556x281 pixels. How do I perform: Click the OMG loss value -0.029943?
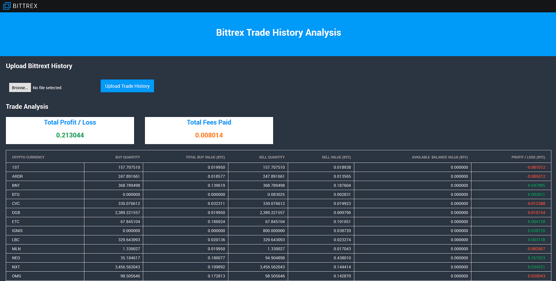click(536, 276)
